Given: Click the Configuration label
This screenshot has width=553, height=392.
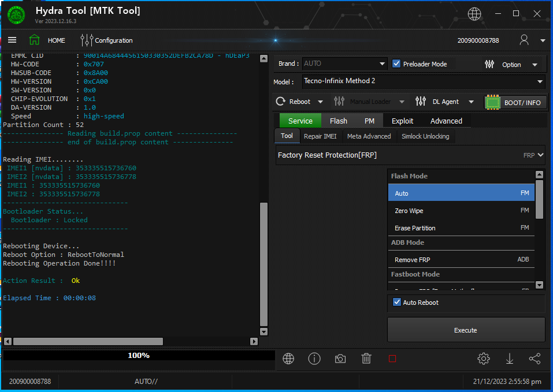Looking at the screenshot, I should (114, 40).
